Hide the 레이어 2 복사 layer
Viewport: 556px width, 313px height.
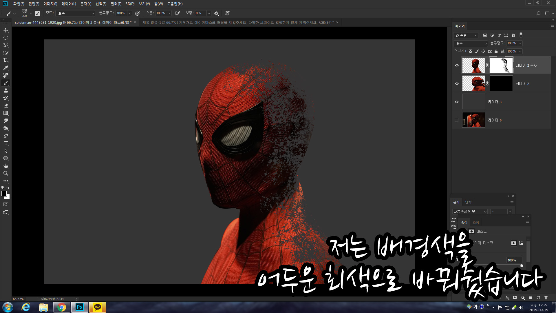coord(457,65)
